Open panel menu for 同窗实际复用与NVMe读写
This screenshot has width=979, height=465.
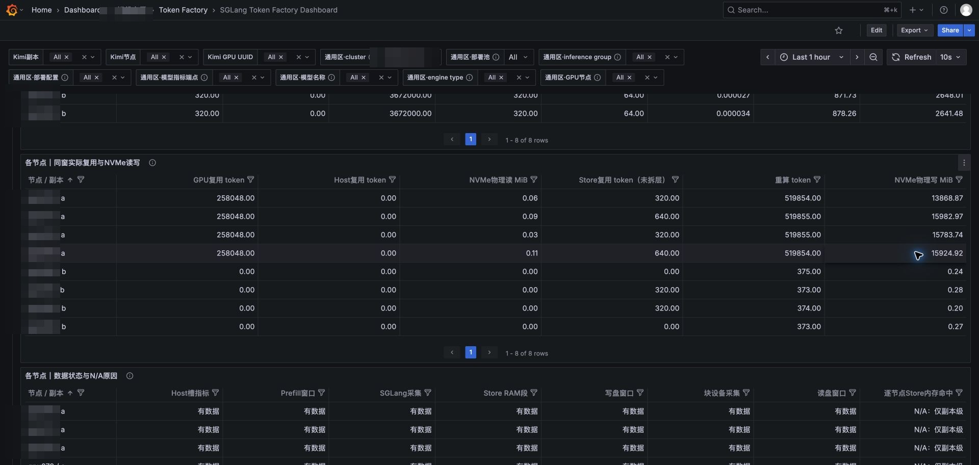point(964,163)
